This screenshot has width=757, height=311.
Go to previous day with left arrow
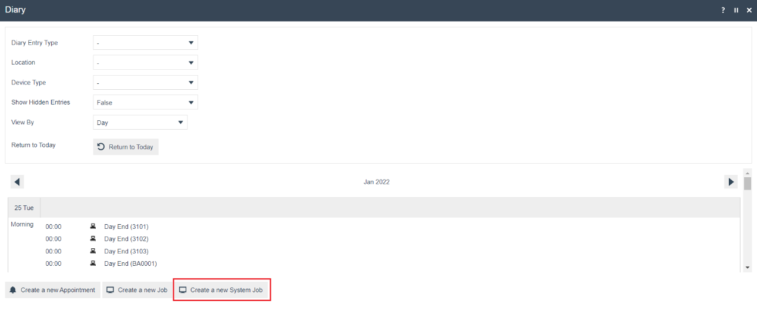(x=18, y=182)
